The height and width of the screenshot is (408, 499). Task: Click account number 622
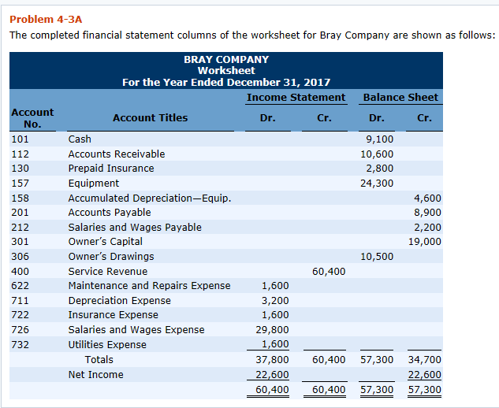coord(20,286)
